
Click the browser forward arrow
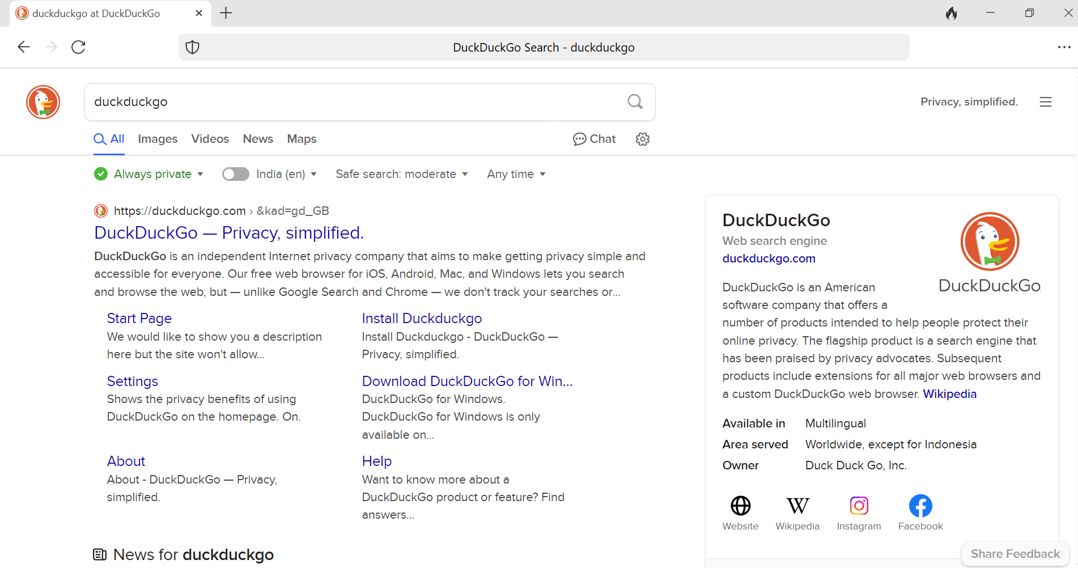coord(51,47)
